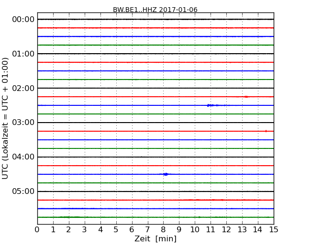311x249 pixels.
Task: Click the 02:00 y-axis time label
Action: (x=23, y=88)
